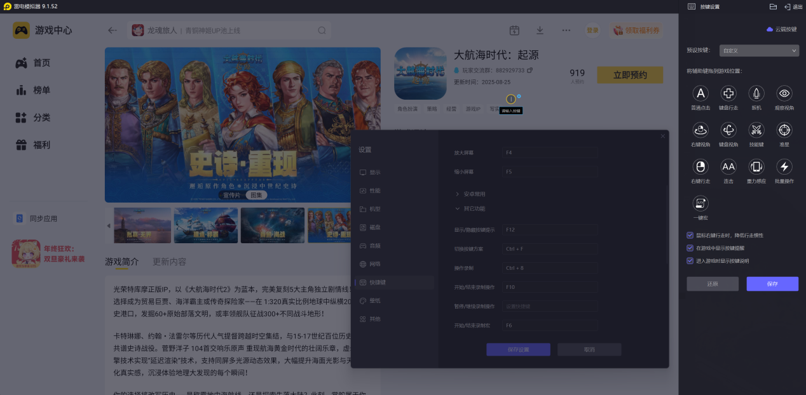Click 取消 in the settings dialog
Image resolution: width=806 pixels, height=395 pixels.
coord(589,349)
